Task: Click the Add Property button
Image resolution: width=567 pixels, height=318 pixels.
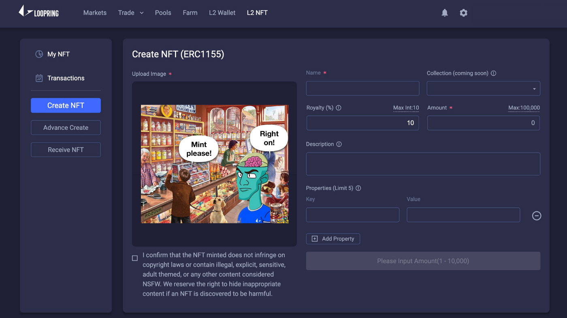Action: point(333,239)
